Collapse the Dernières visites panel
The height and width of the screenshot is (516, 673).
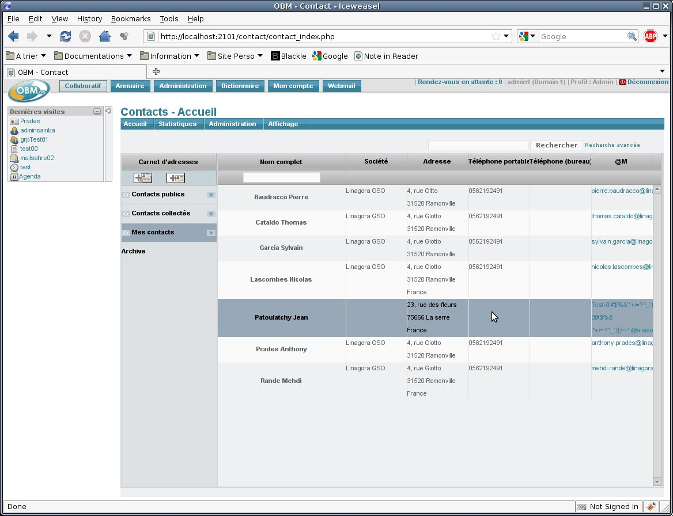coord(97,112)
